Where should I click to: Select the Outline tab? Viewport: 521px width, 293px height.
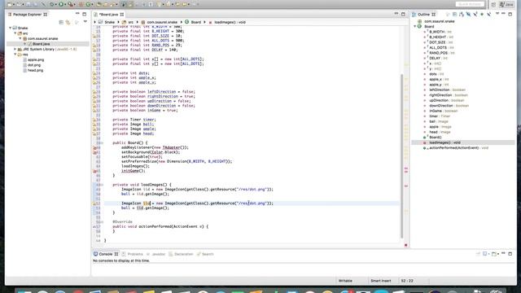[x=423, y=15]
